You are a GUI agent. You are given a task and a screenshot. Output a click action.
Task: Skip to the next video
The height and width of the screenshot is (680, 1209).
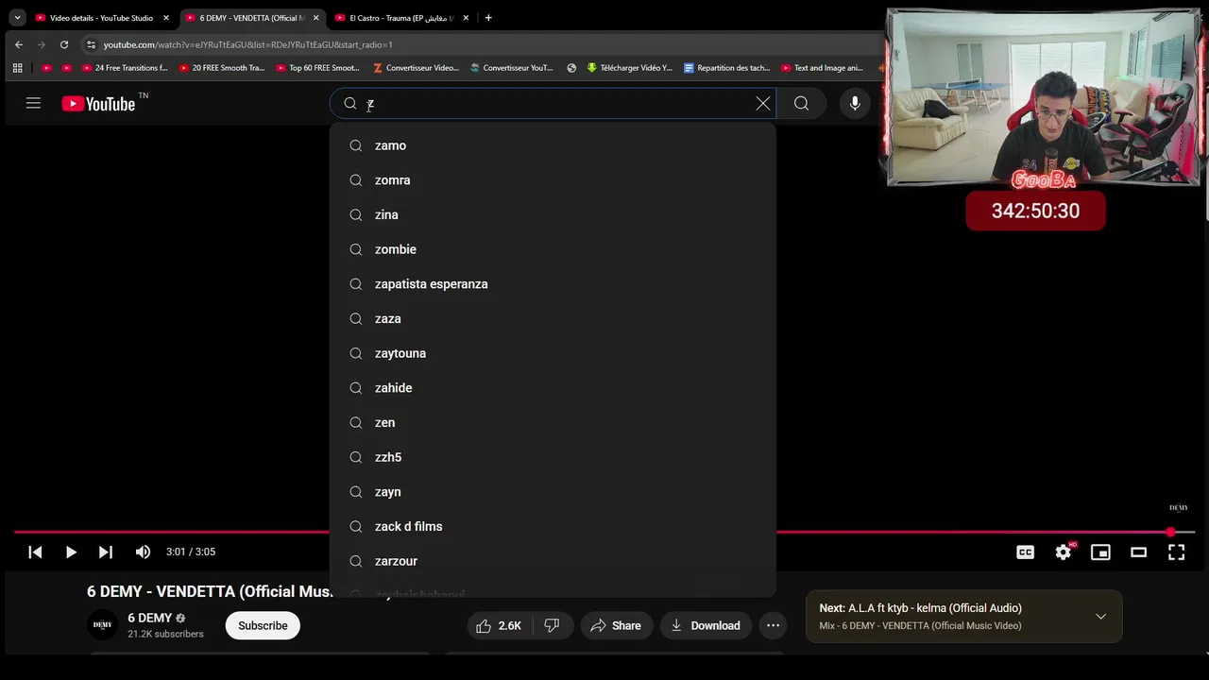pos(106,552)
